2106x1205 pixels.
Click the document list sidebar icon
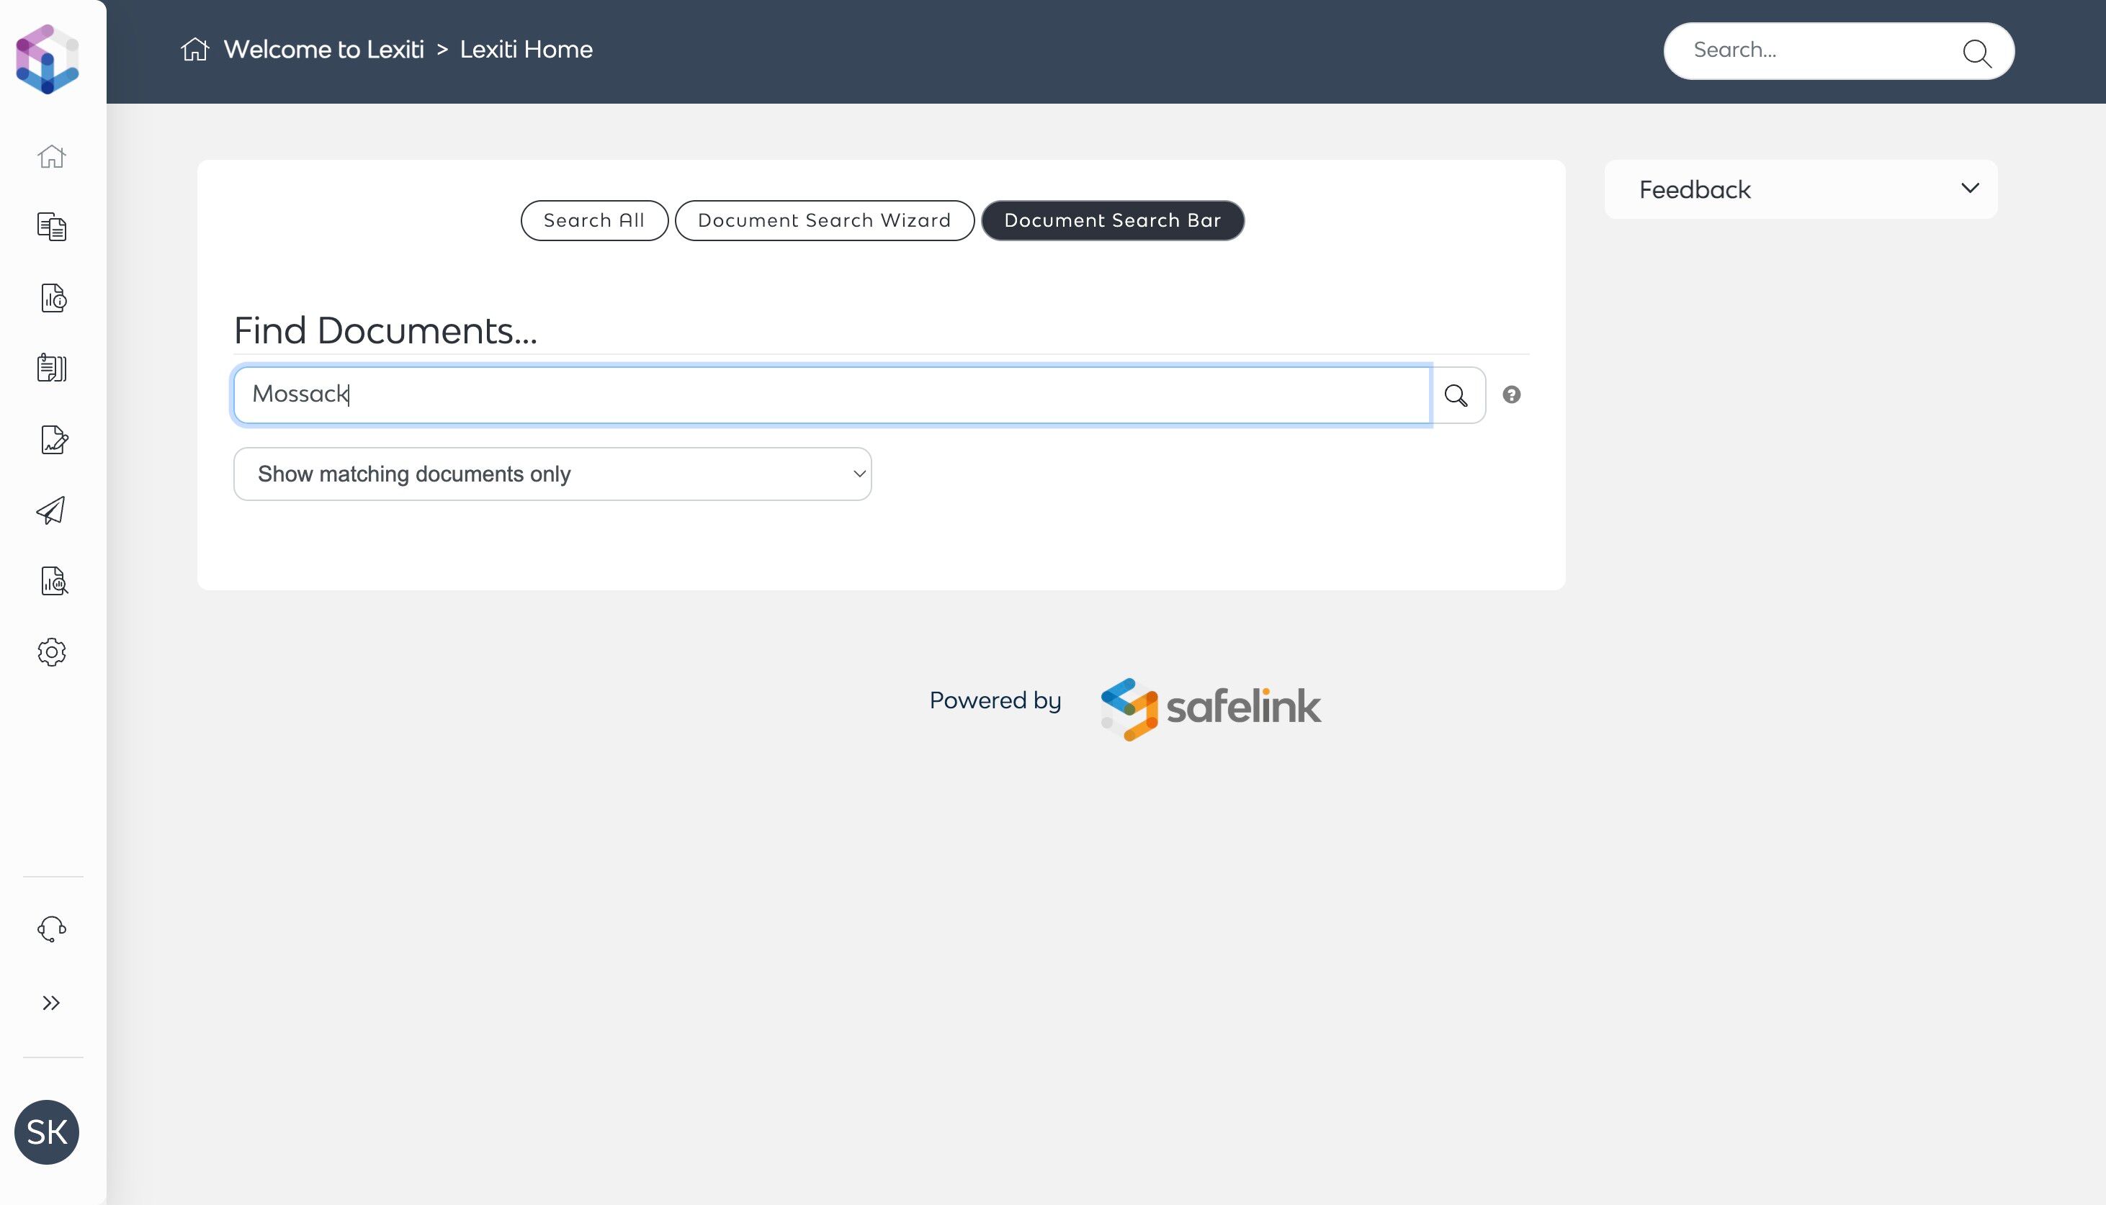click(51, 369)
